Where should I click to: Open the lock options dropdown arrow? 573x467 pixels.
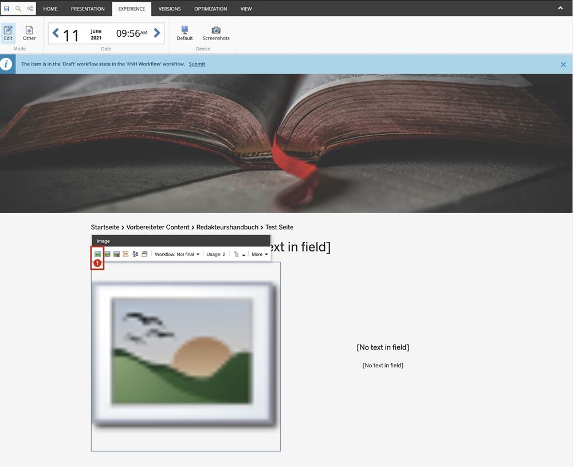(243, 254)
